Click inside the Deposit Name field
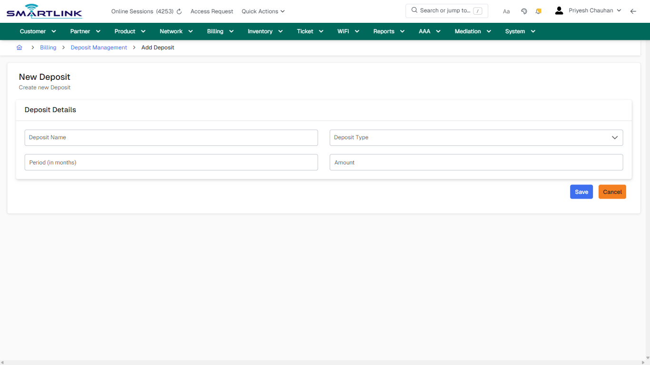The width and height of the screenshot is (650, 365). [x=171, y=137]
